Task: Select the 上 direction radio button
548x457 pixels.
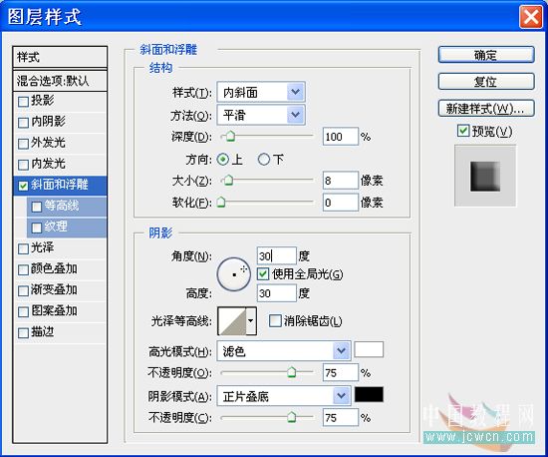Action: pyautogui.click(x=222, y=160)
